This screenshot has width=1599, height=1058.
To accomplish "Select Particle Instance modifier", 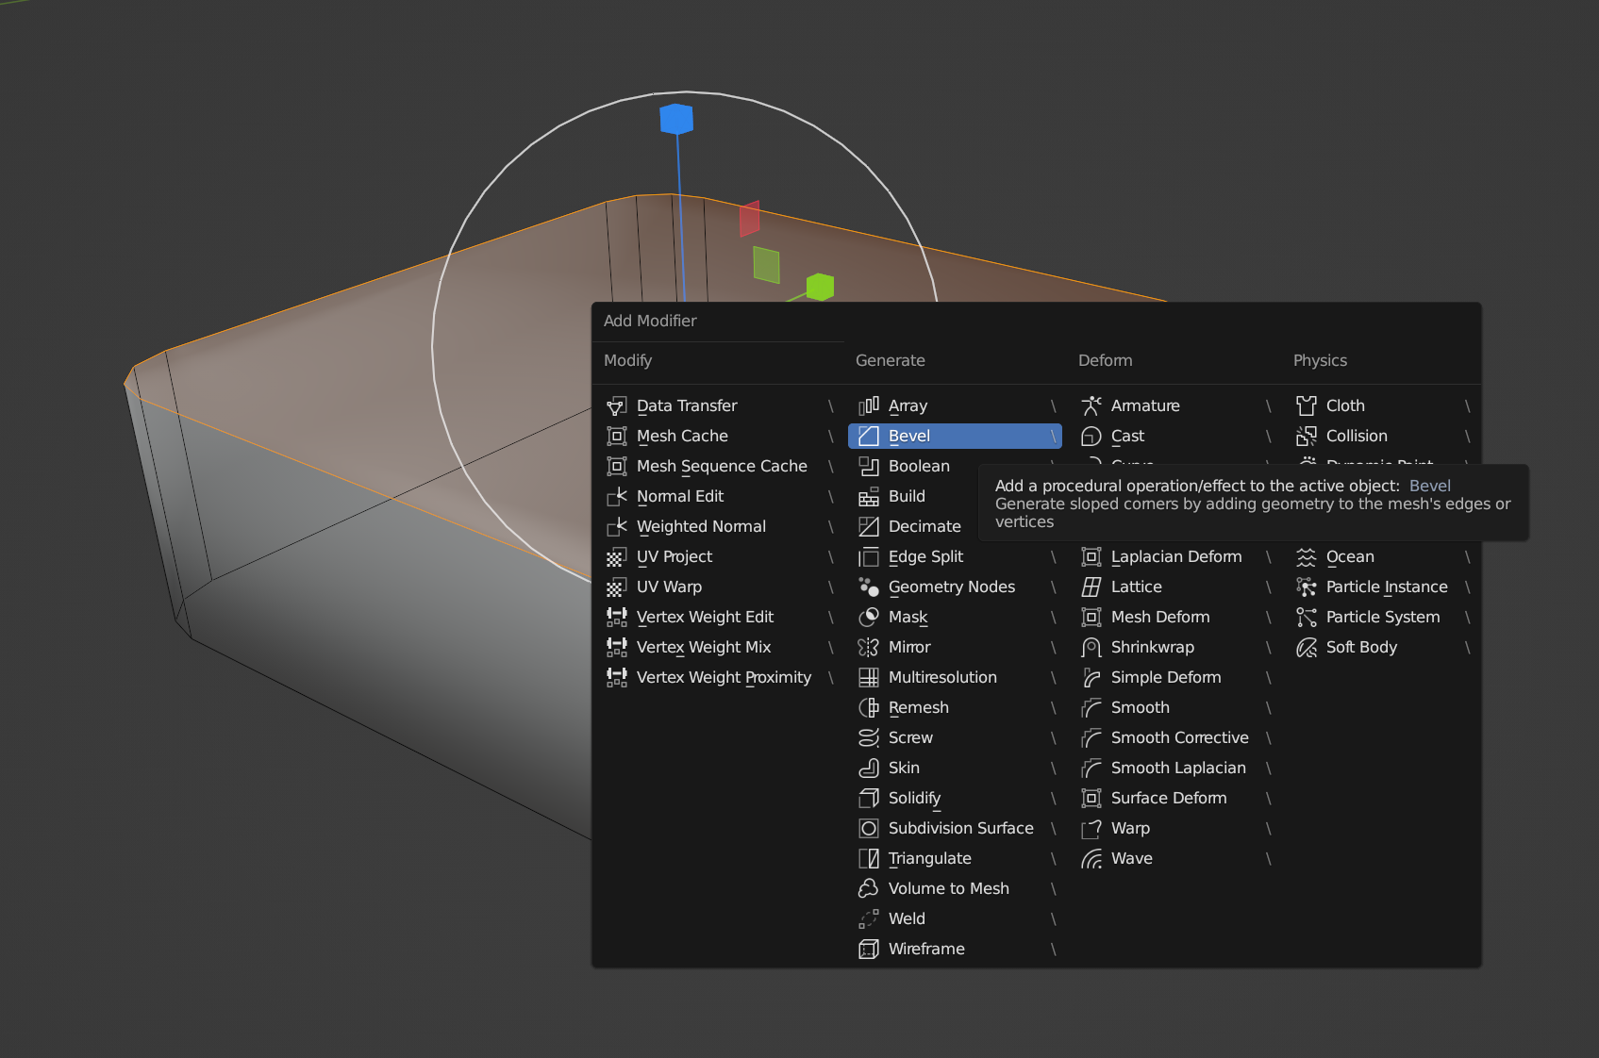I will point(1384,587).
